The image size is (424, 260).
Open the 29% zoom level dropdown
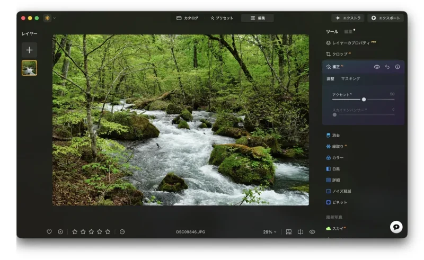[270, 231]
